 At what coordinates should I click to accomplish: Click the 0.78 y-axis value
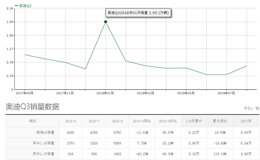(10, 63)
